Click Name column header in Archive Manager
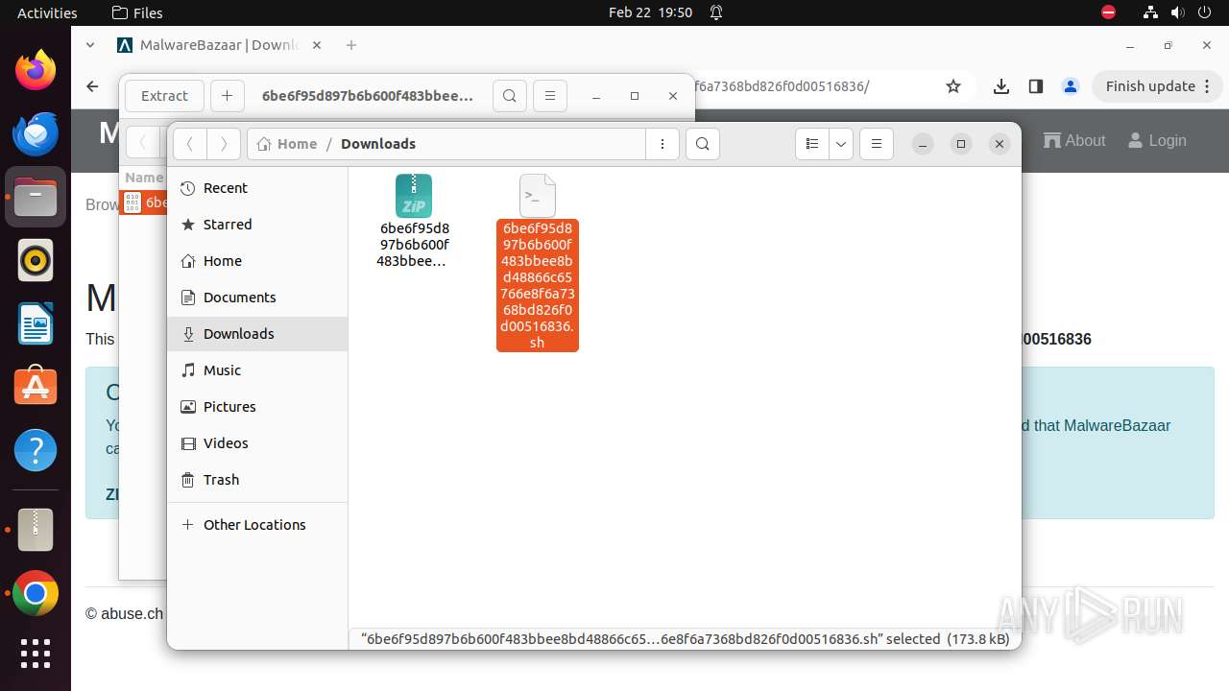Image resolution: width=1229 pixels, height=691 pixels. (144, 178)
